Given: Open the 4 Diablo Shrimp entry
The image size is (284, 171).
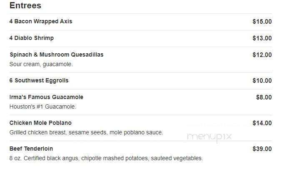Looking at the screenshot, I should point(32,38).
